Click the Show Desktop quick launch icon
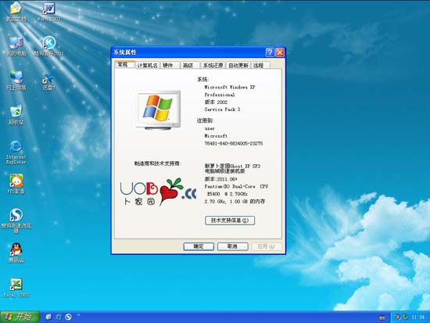The height and width of the screenshot is (323, 430). click(x=48, y=317)
